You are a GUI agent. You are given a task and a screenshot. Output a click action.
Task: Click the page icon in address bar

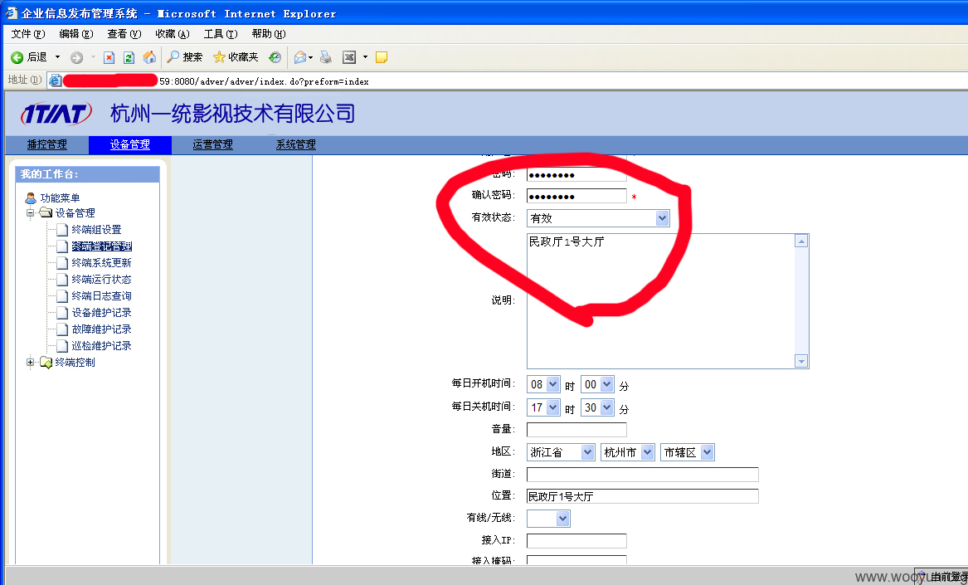tap(55, 80)
